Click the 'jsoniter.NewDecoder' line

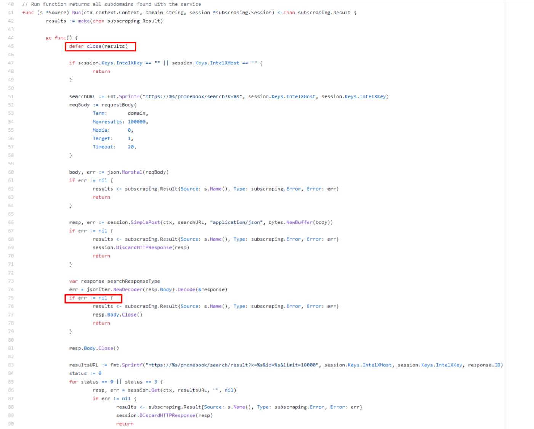coord(148,289)
